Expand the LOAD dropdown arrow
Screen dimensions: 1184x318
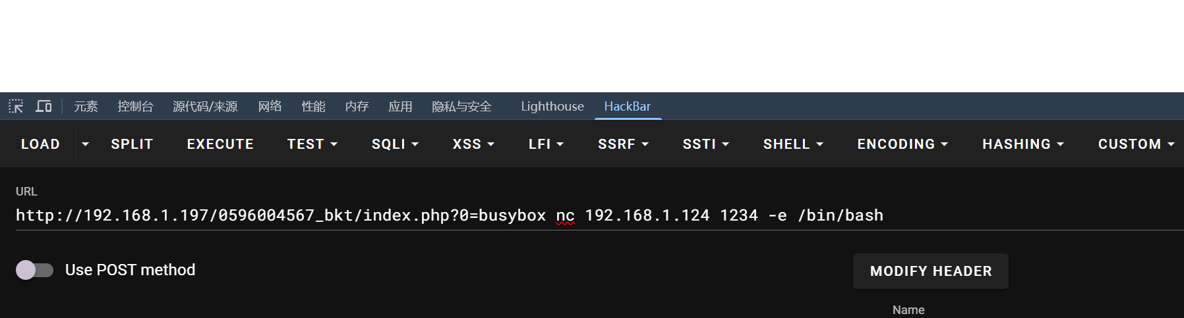85,144
